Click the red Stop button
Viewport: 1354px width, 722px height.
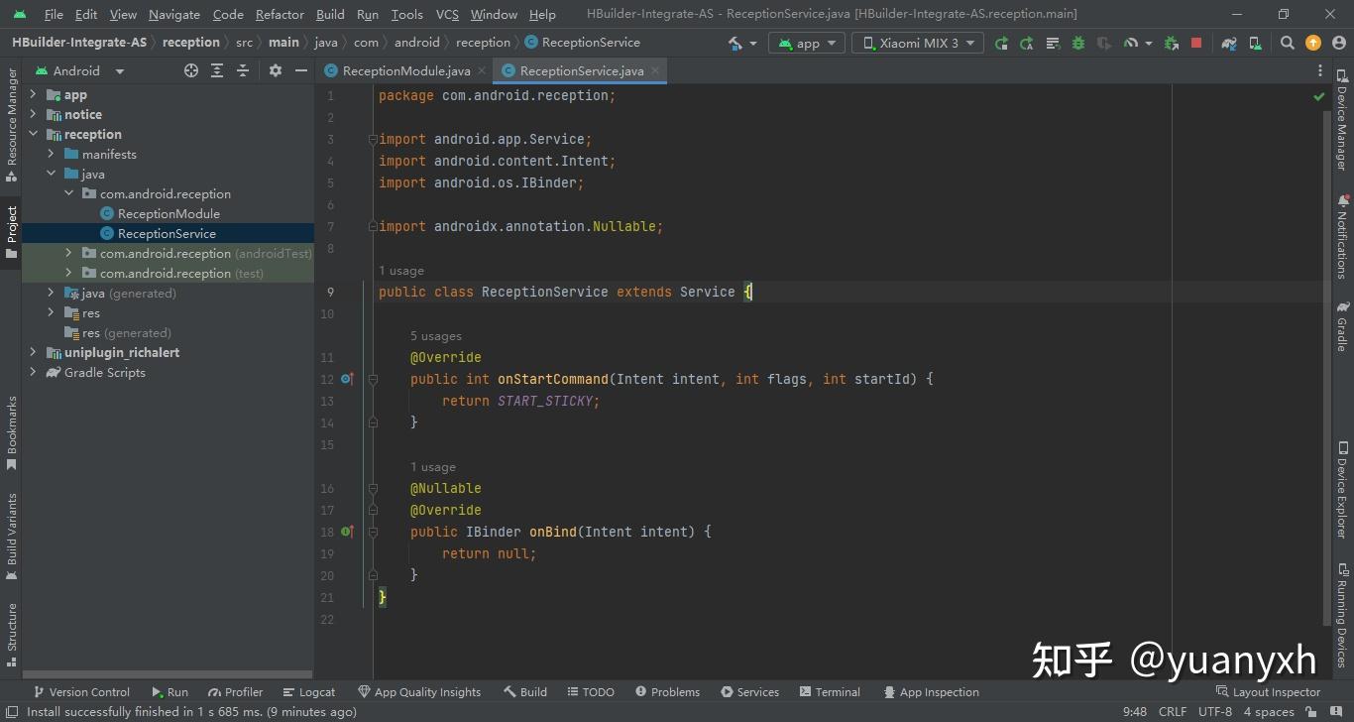pyautogui.click(x=1196, y=43)
